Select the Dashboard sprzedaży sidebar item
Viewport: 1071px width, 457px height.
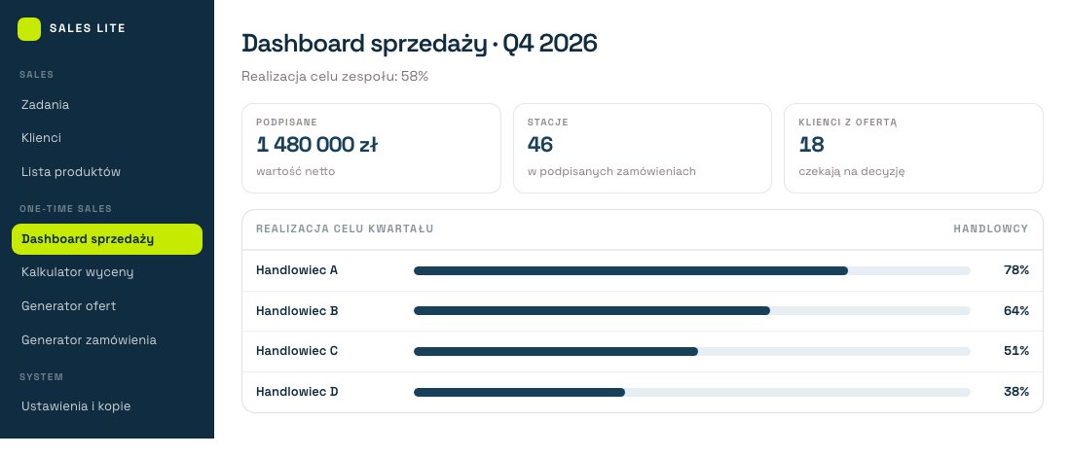(107, 239)
